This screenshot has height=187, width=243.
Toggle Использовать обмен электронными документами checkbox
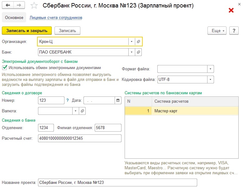pos(5,68)
